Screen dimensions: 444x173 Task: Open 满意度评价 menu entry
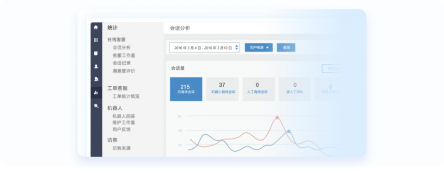(x=124, y=71)
